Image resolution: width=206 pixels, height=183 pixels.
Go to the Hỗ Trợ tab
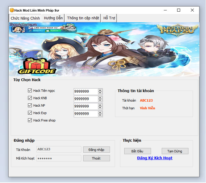[109, 18]
